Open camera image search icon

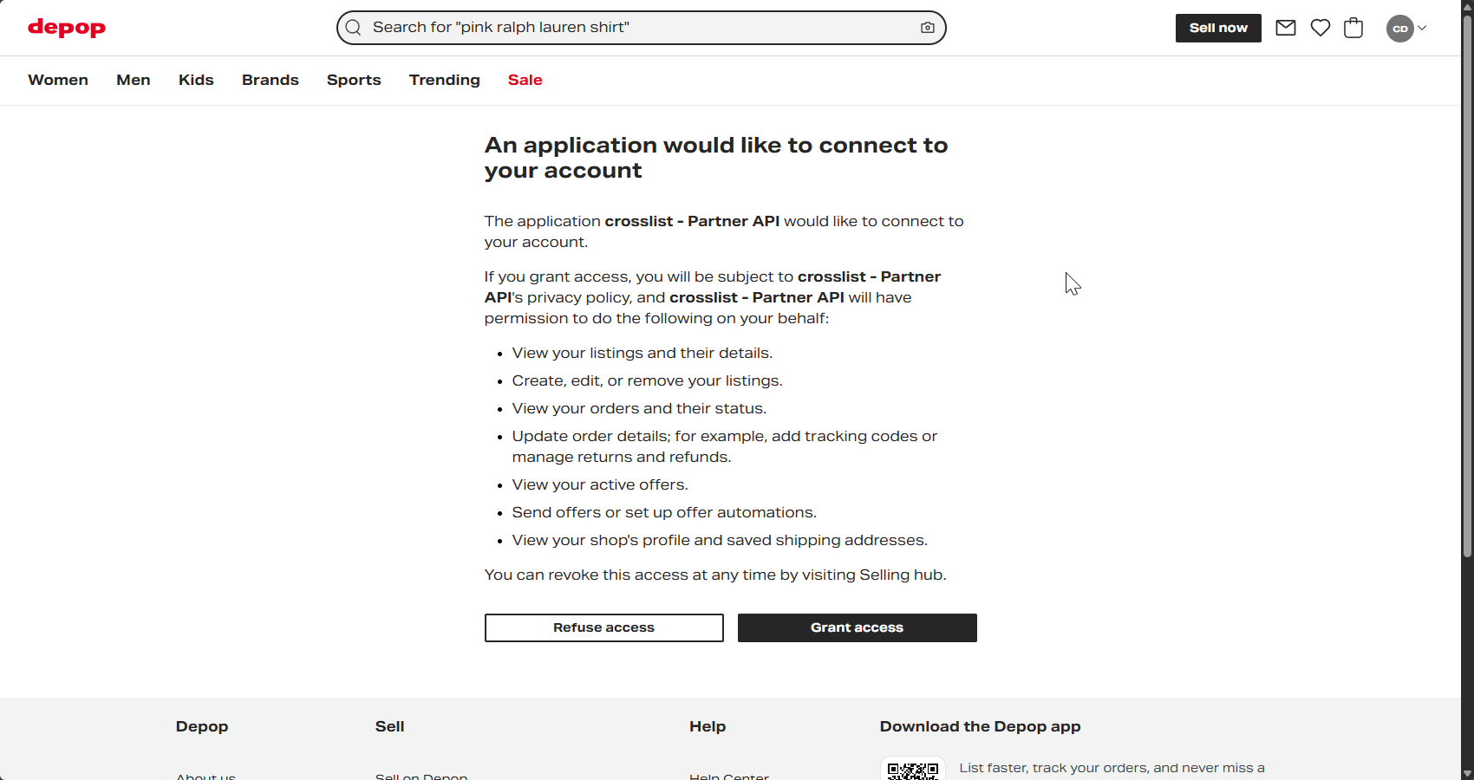(x=928, y=28)
